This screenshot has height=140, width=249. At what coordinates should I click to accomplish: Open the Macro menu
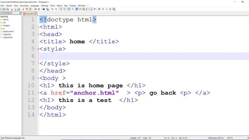[60, 5]
